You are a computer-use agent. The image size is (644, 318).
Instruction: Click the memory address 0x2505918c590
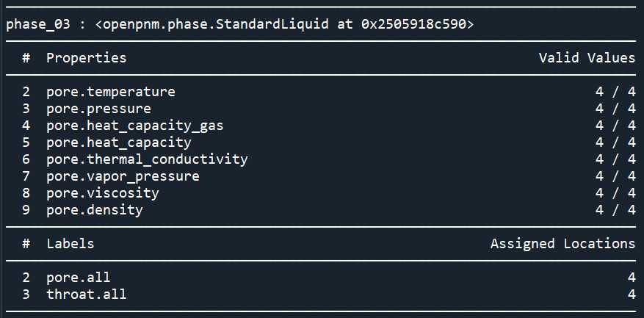413,24
